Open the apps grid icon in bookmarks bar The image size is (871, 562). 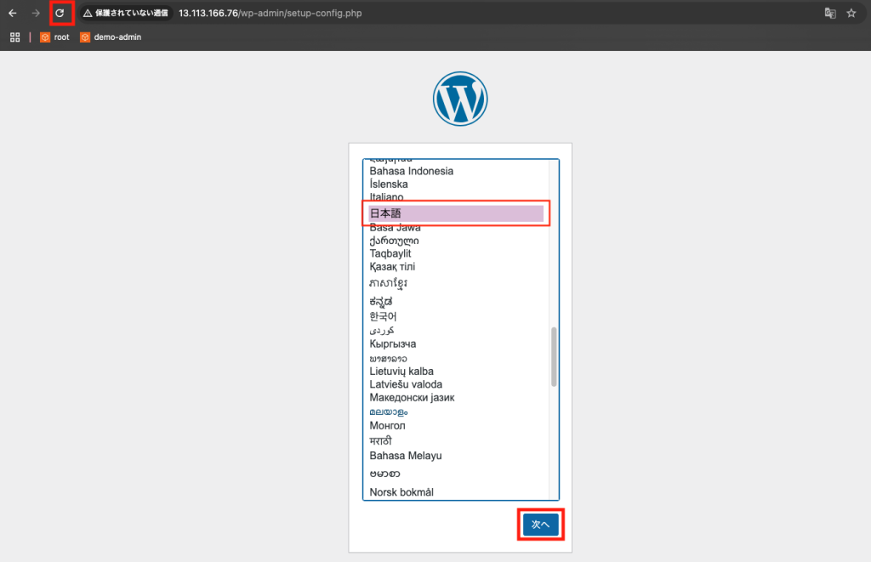(x=15, y=37)
